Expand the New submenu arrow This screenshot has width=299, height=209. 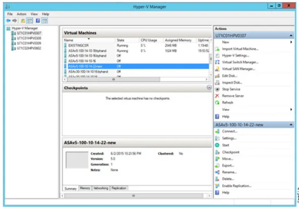click(291, 42)
